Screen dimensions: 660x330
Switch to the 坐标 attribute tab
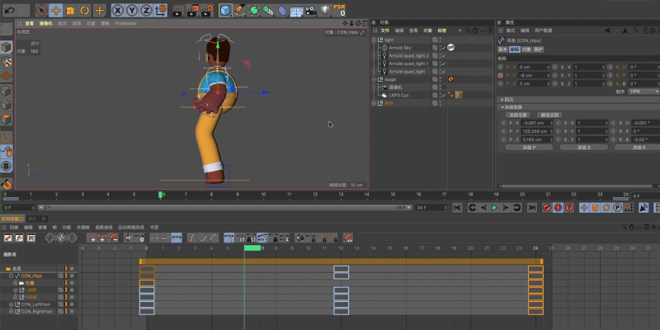click(x=515, y=49)
